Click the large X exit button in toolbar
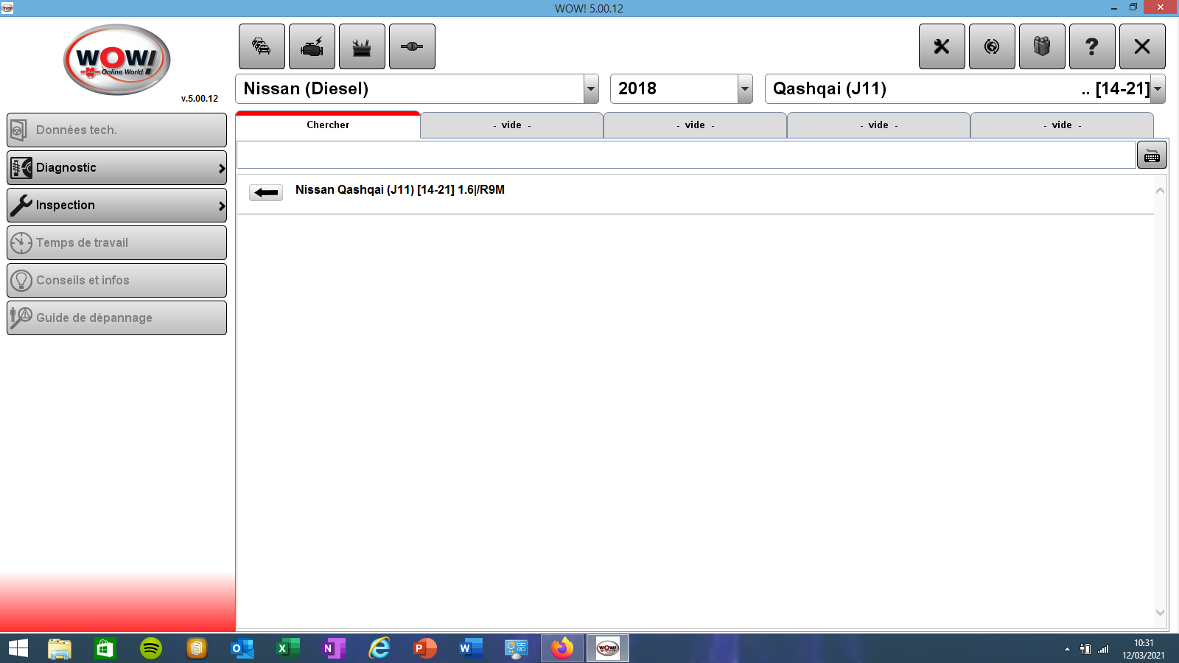 coord(1142,46)
